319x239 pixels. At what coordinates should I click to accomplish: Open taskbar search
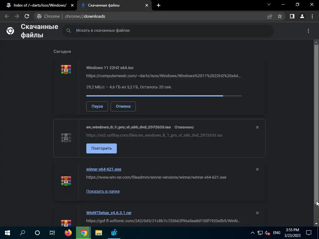click(22, 233)
